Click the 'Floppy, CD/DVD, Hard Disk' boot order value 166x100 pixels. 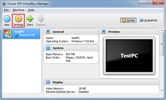coord(79,59)
